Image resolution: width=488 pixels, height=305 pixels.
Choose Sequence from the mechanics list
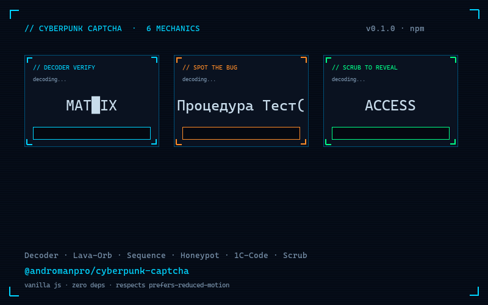coord(146,255)
